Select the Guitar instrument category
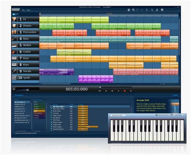The image size is (191, 155). coord(39,109)
